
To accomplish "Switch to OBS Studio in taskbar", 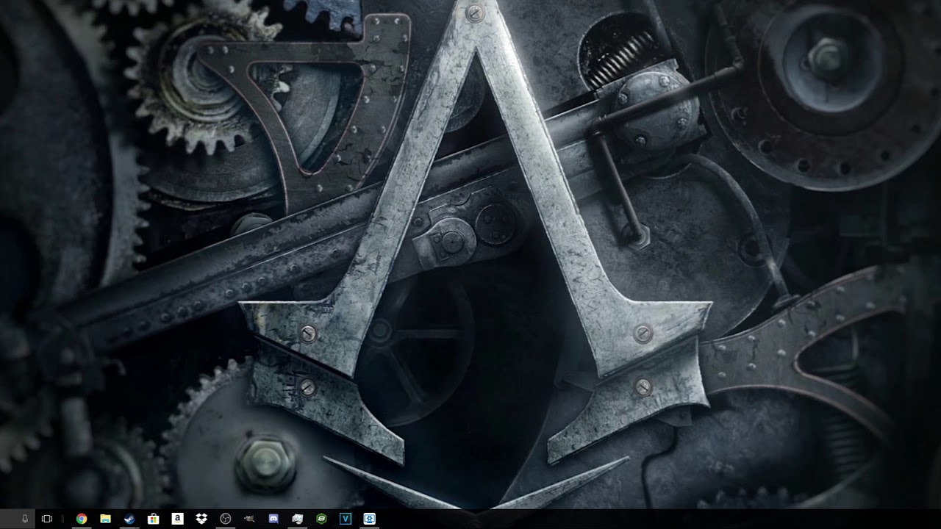I will coord(226,519).
